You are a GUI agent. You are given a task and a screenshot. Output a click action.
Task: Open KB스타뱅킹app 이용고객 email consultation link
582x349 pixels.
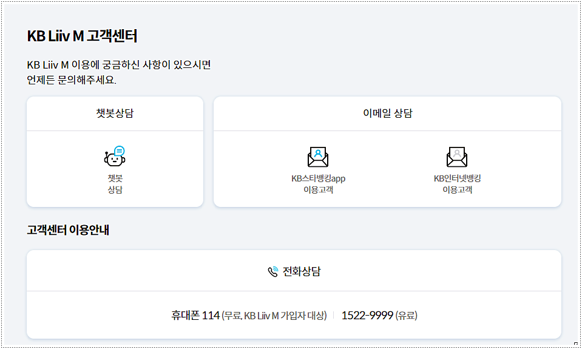[x=318, y=184]
